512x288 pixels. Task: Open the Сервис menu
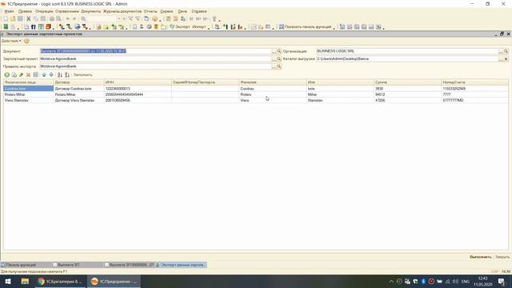tap(166, 11)
